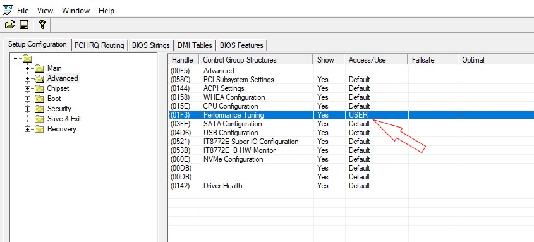The height and width of the screenshot is (242, 534).
Task: Click the (0142) handle cell
Action: click(x=181, y=186)
